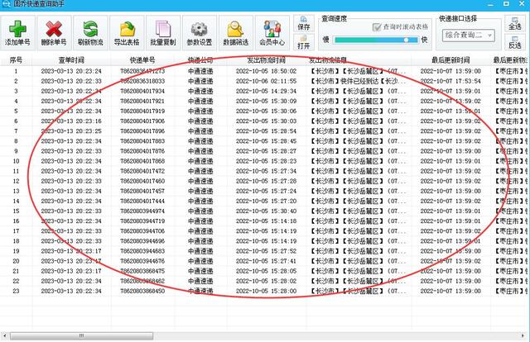The width and height of the screenshot is (530, 342).
Task: Click dispatch time 2022-10-05 15:27:28
Action: (266, 181)
